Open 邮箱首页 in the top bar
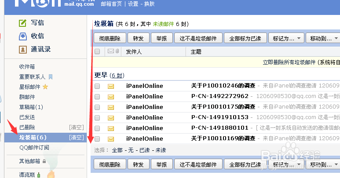340x178 pixels. [x=111, y=4]
